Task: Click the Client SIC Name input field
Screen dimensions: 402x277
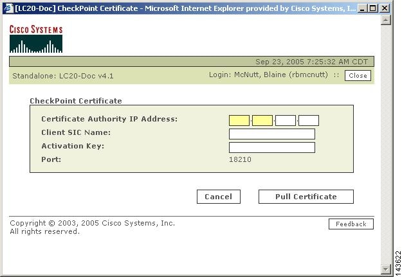Action: (x=272, y=134)
